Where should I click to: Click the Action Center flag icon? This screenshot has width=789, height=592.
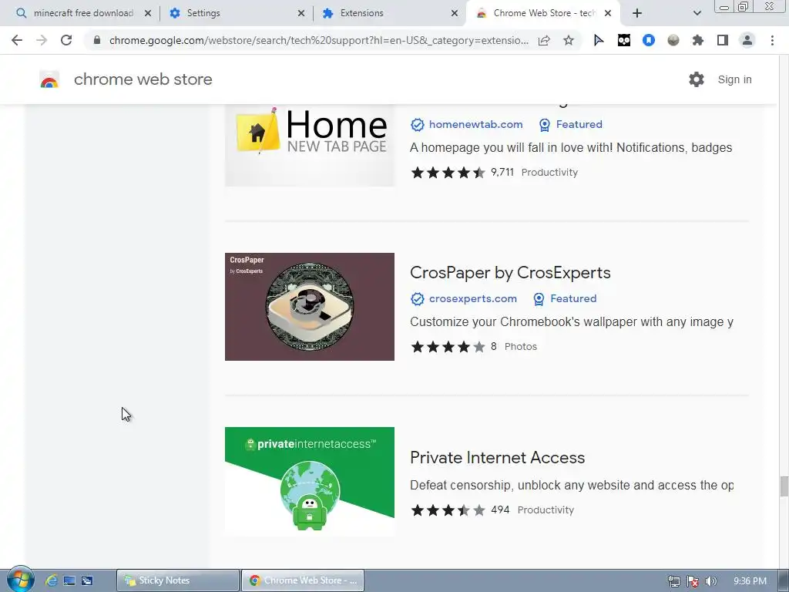tap(693, 581)
